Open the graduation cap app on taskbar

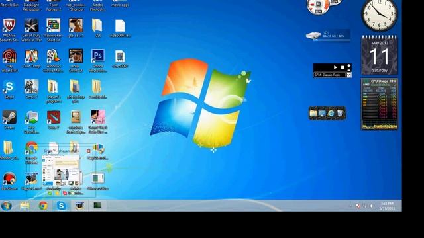coord(79,206)
